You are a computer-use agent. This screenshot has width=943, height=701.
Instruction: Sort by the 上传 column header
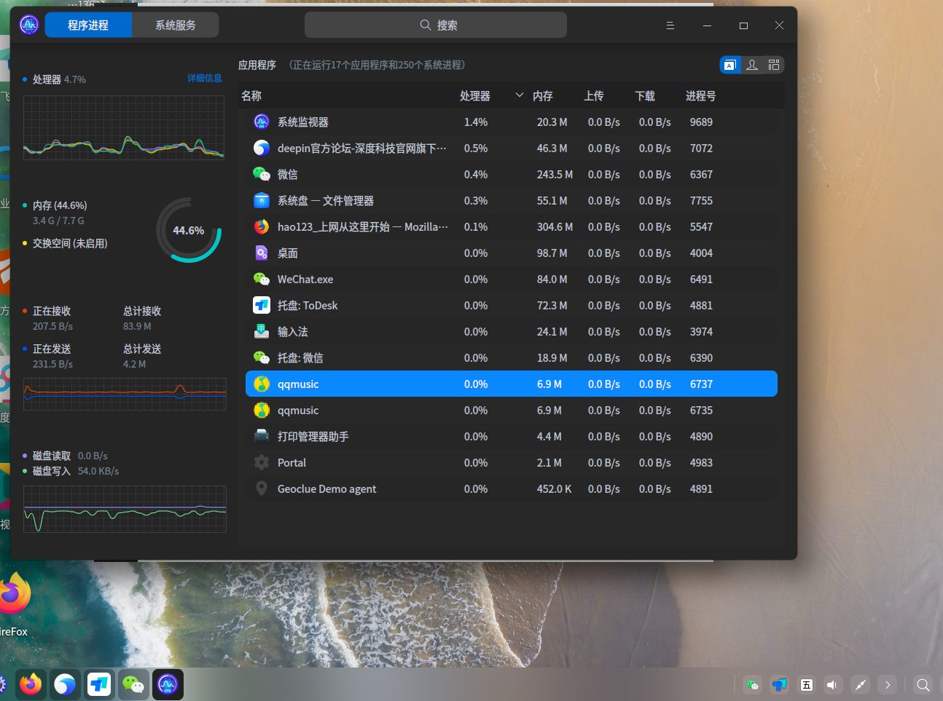(x=594, y=96)
